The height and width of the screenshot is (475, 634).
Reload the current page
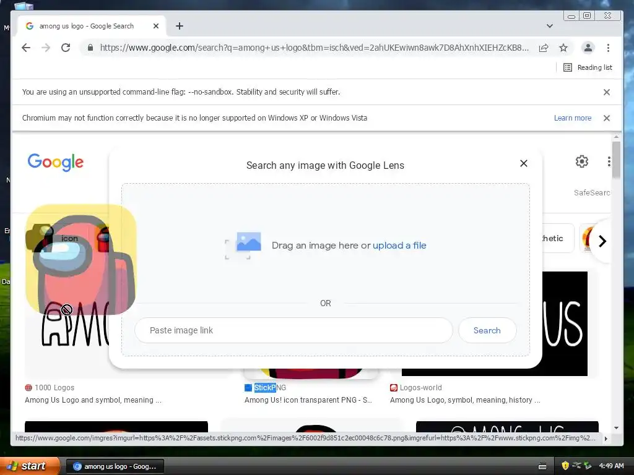66,48
